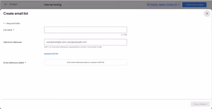Focus the Add email addresses field
Image resolution: width=212 pixels, height=109 pixels.
tap(85, 42)
